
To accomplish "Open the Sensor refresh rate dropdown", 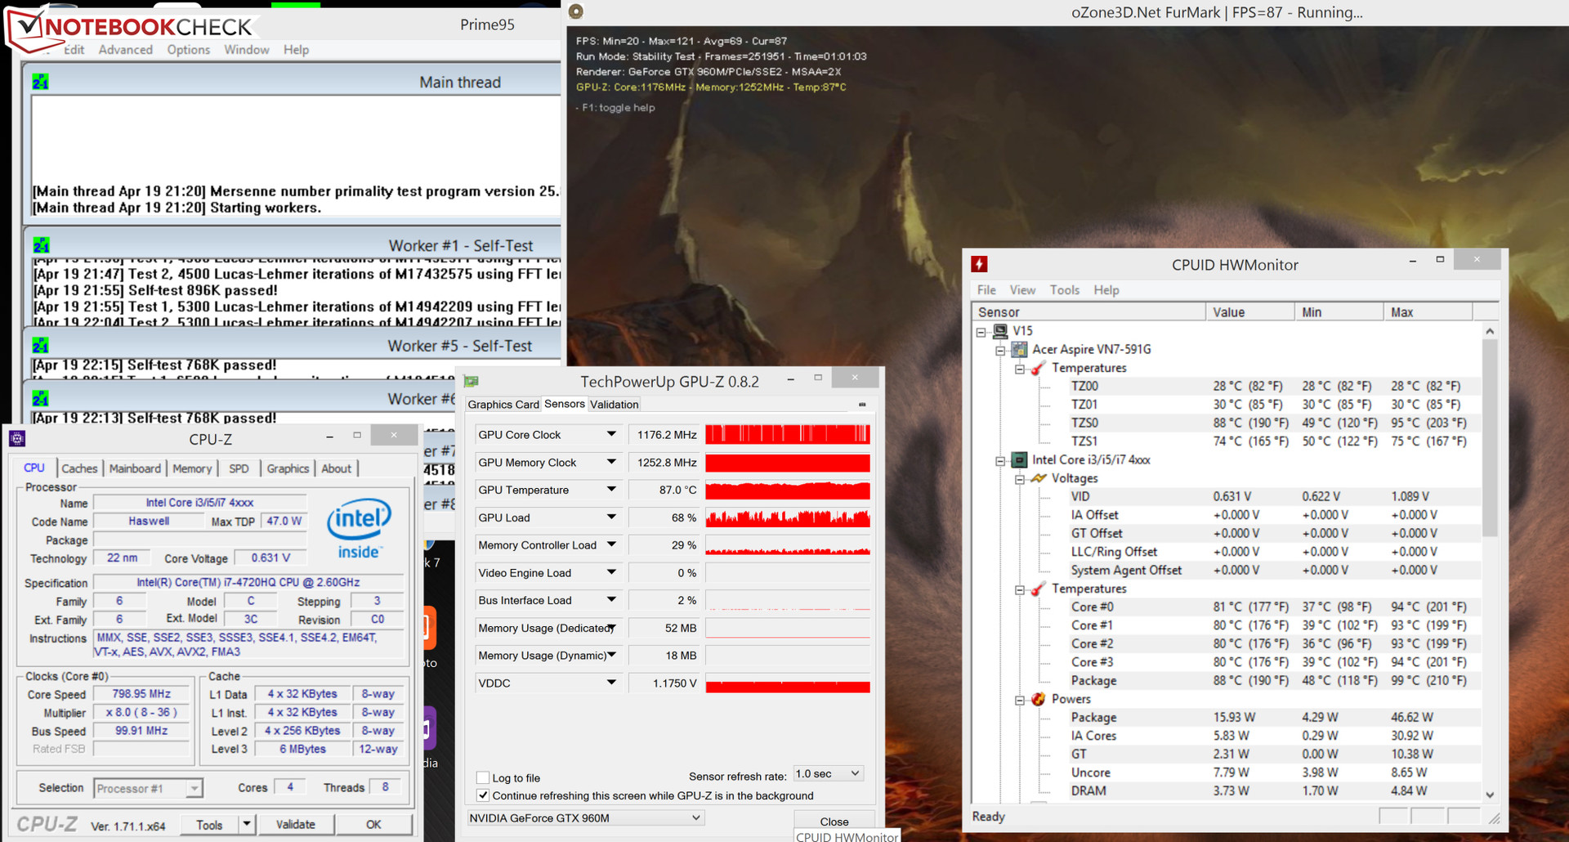I will point(829,773).
